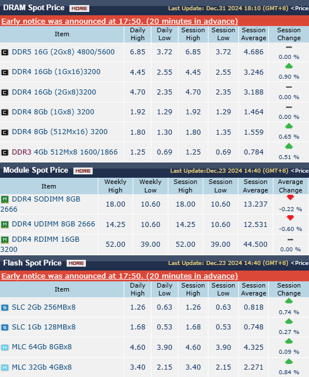Click DDR4 8Gb (1Gx8) session average 1.464
This screenshot has height=377, width=309.
point(254,112)
